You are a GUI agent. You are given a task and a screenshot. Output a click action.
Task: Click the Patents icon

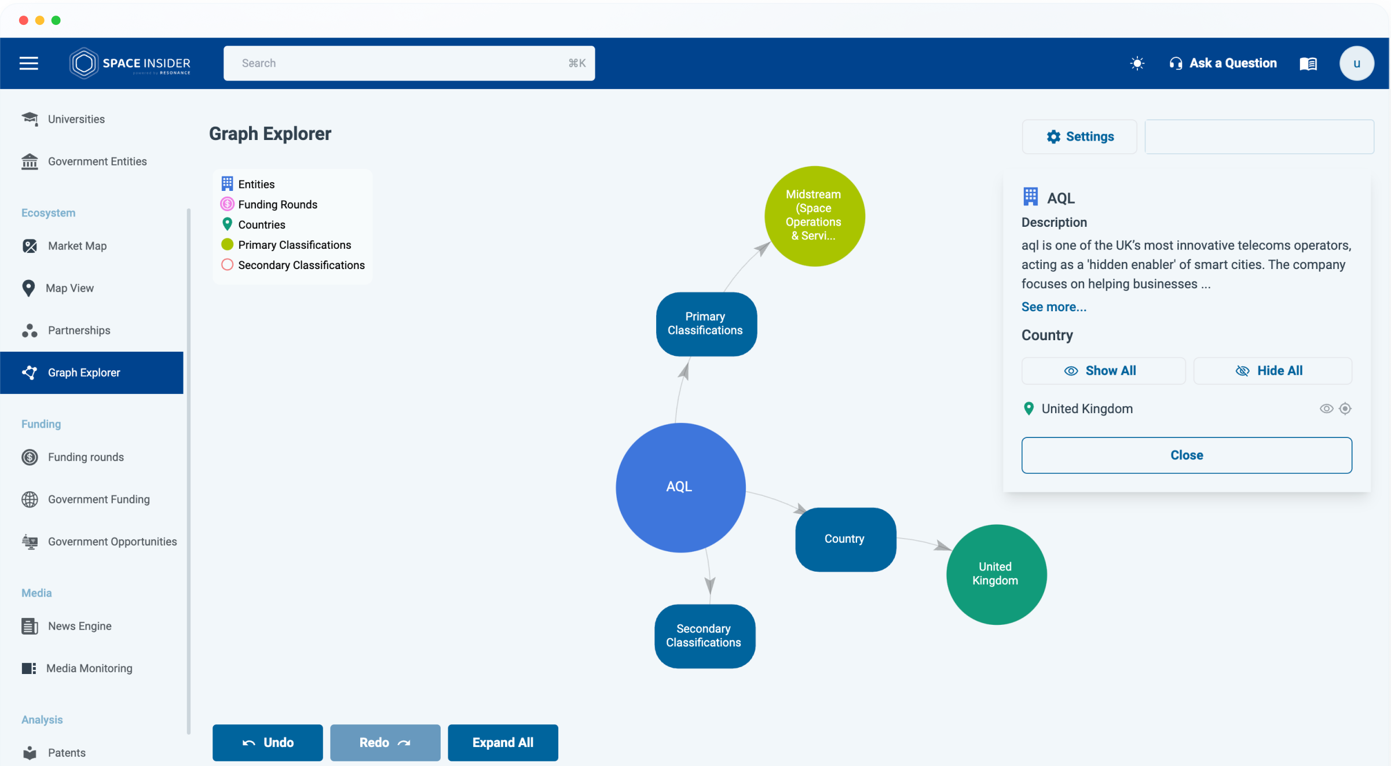30,753
